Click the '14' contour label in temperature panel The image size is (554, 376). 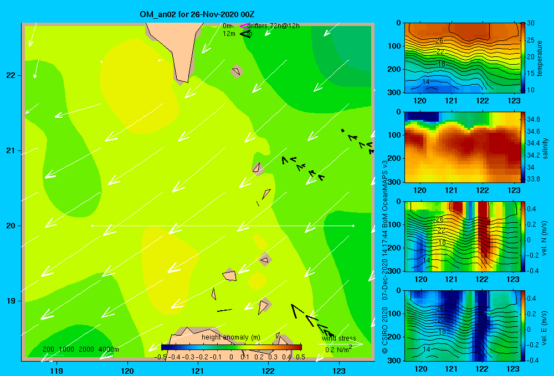[426, 81]
